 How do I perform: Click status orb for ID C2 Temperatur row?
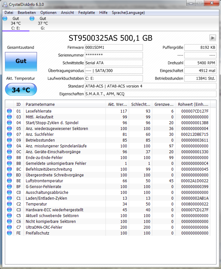[x=9, y=204]
